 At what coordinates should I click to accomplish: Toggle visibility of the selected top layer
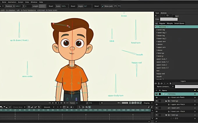tap(156, 94)
